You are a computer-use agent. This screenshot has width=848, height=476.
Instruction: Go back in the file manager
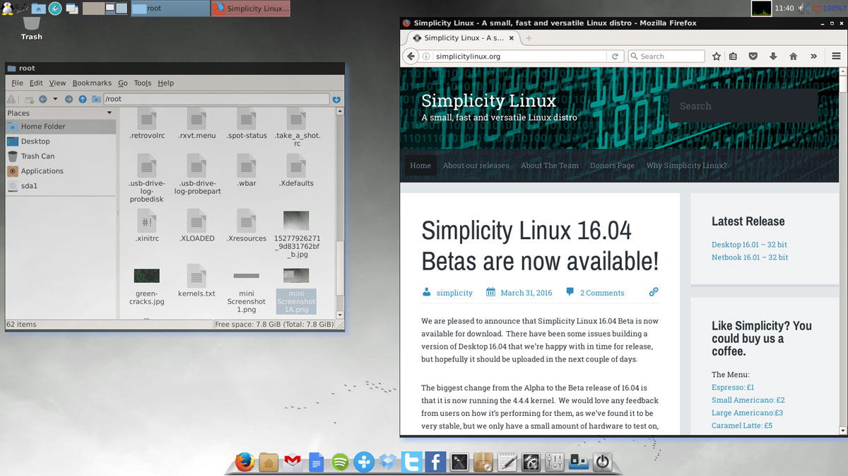pos(43,99)
